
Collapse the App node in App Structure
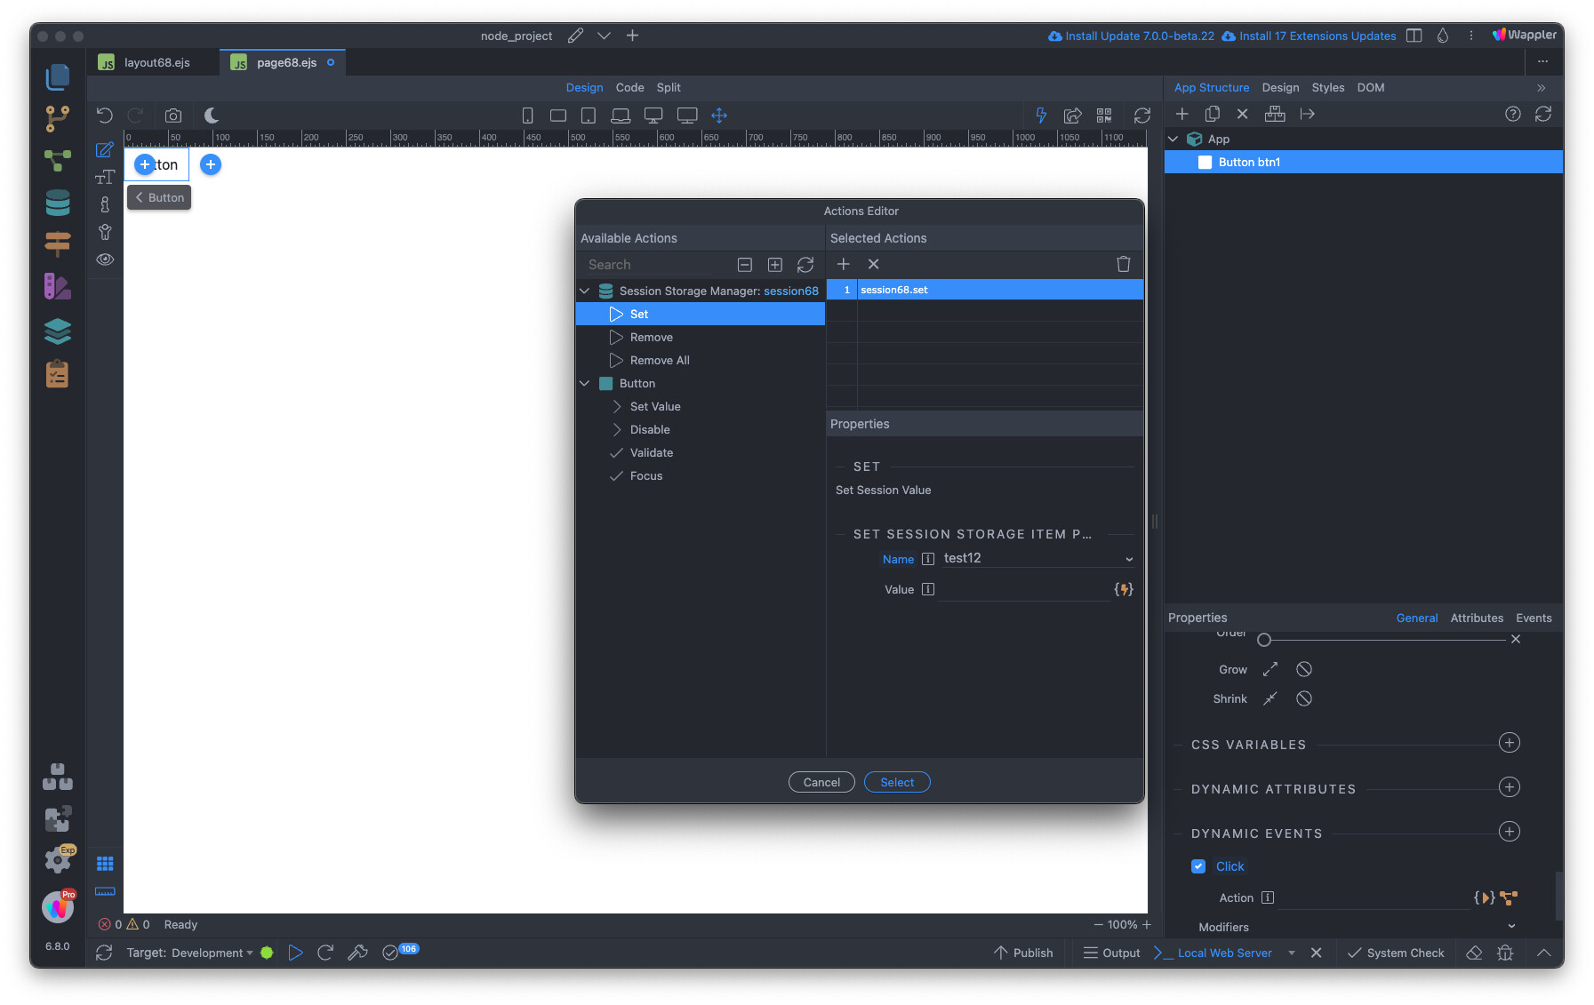(x=1173, y=140)
